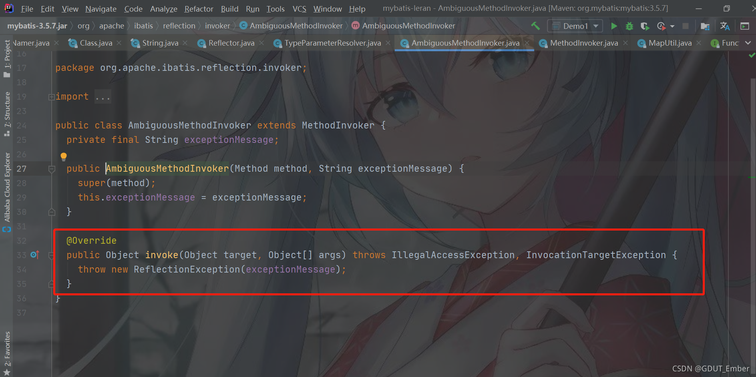Image resolution: width=756 pixels, height=377 pixels.
Task: Click the override gutter icon at line 33
Action: coord(35,255)
